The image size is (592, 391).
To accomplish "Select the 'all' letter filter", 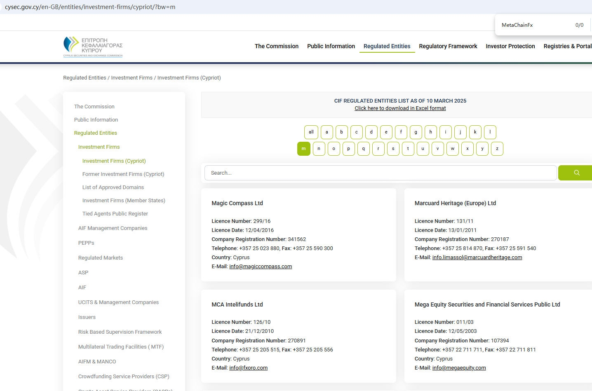I will pyautogui.click(x=311, y=132).
